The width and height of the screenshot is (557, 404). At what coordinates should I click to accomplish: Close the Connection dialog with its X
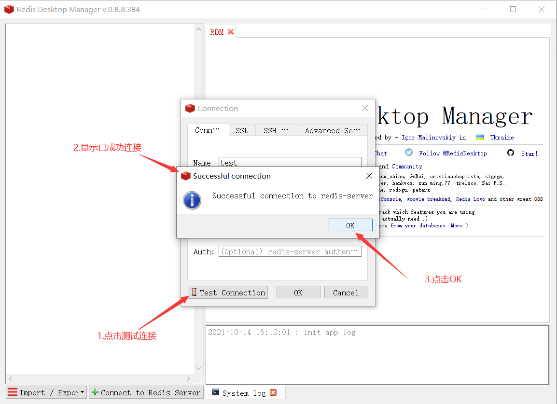(x=365, y=108)
